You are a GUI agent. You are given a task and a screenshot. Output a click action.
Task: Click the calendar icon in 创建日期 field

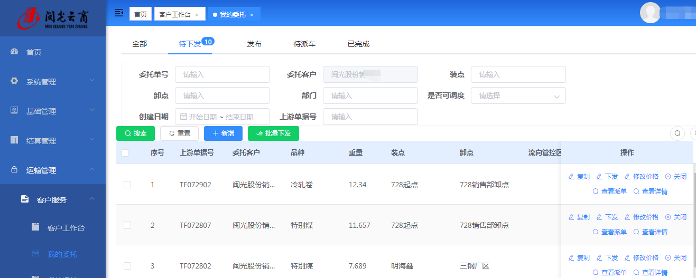[x=184, y=117]
